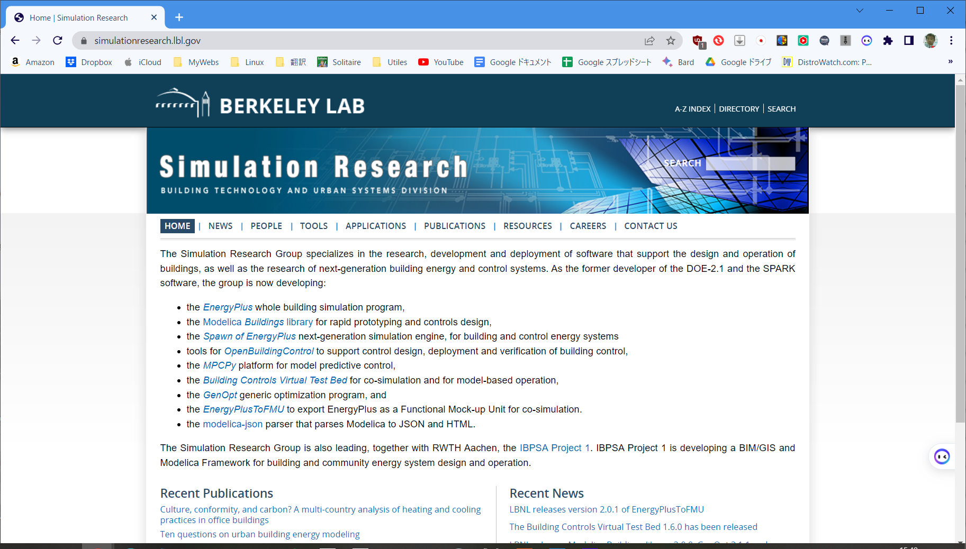Bookmark this page with the star icon
Viewport: 966px width, 549px height.
671,41
